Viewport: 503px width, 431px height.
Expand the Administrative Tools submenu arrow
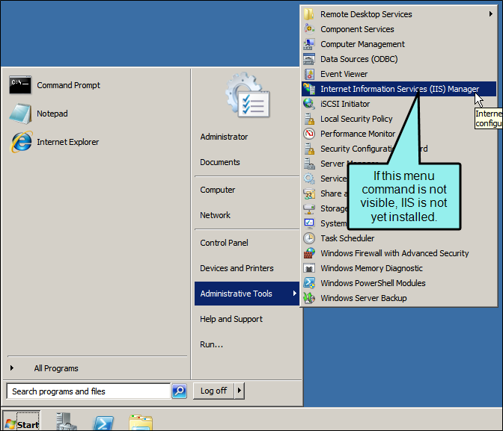(x=294, y=294)
